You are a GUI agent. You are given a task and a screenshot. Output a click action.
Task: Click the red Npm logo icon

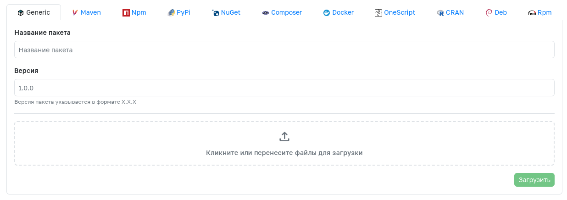pyautogui.click(x=126, y=13)
